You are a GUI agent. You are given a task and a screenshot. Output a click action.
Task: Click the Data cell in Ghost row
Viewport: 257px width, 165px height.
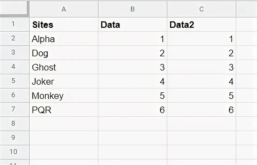click(x=133, y=67)
